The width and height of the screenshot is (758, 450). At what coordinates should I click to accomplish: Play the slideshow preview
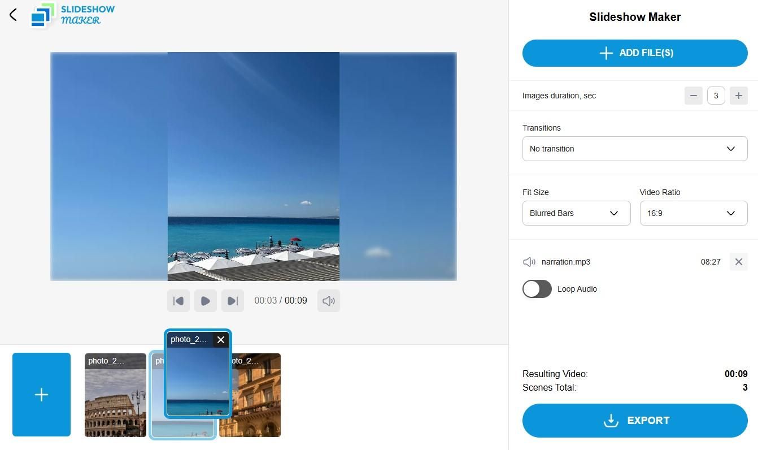pos(206,301)
